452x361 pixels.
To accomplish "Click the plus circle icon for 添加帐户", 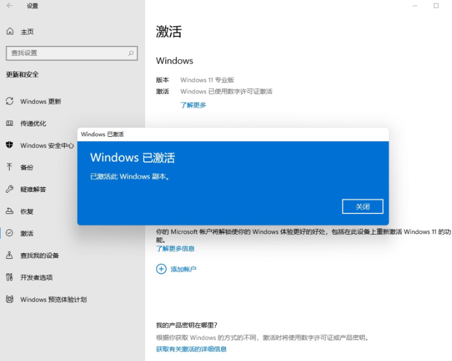I will click(161, 269).
